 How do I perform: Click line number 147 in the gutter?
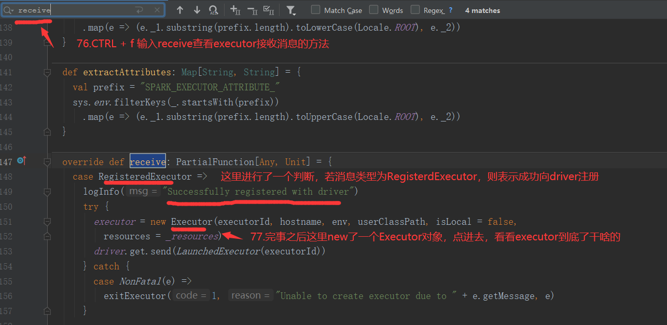tap(6, 162)
